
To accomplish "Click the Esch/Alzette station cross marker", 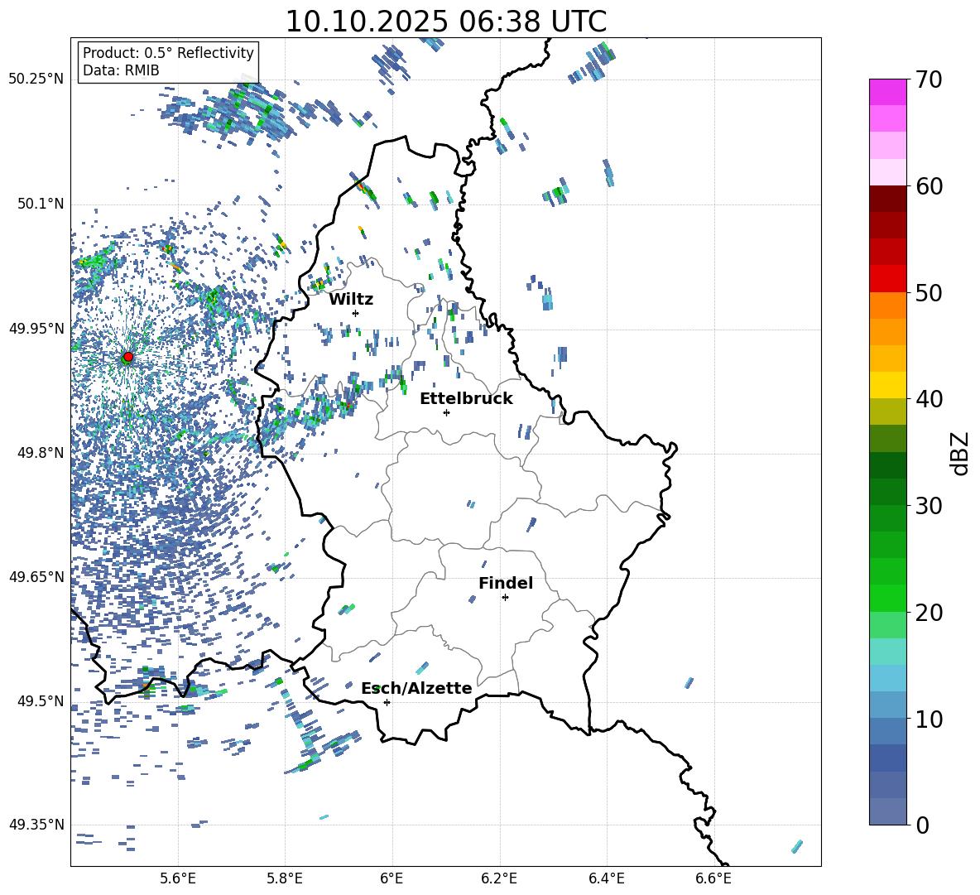I will click(x=387, y=702).
